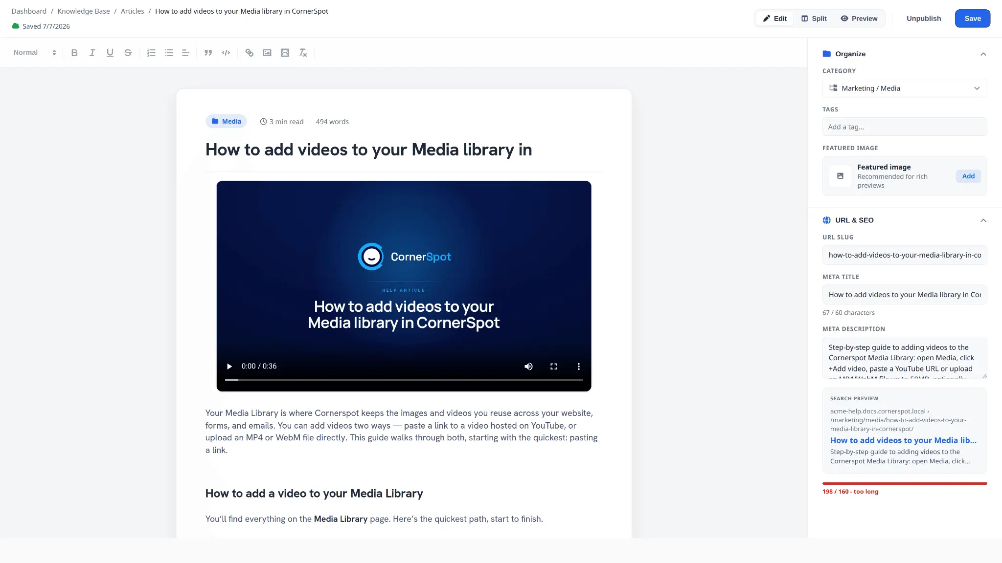This screenshot has width=1002, height=563.
Task: Click the current article title in the breadcrumb
Action: click(x=242, y=11)
